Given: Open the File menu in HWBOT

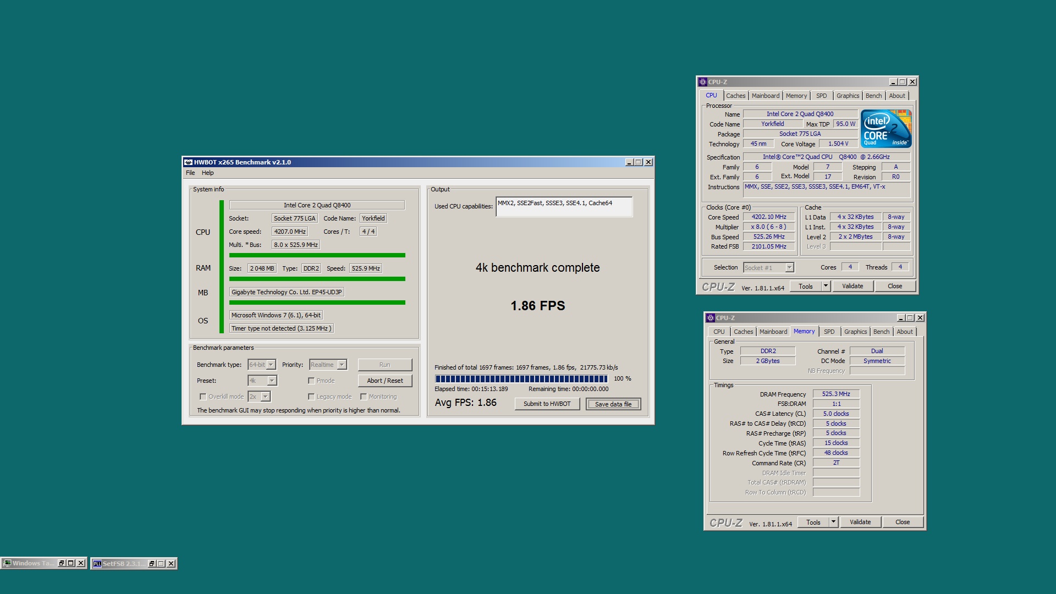Looking at the screenshot, I should (190, 173).
